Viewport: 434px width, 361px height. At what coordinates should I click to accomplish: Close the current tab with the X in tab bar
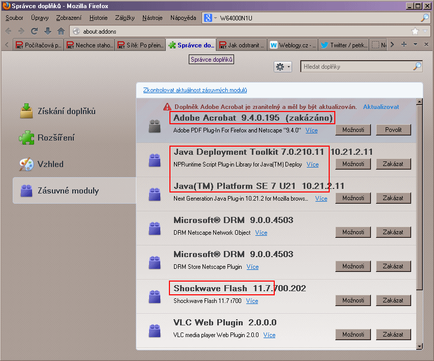tap(426, 44)
